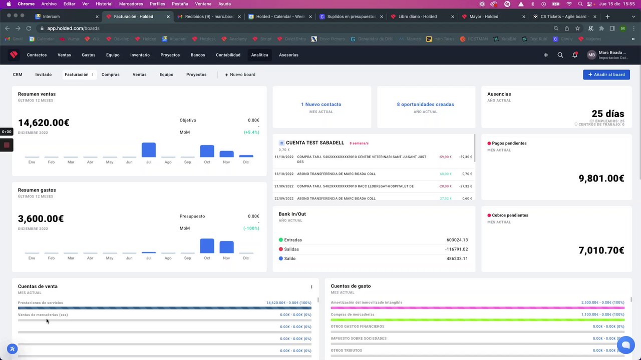Click the Apple menu icon
The image size is (641, 360).
point(9,4)
